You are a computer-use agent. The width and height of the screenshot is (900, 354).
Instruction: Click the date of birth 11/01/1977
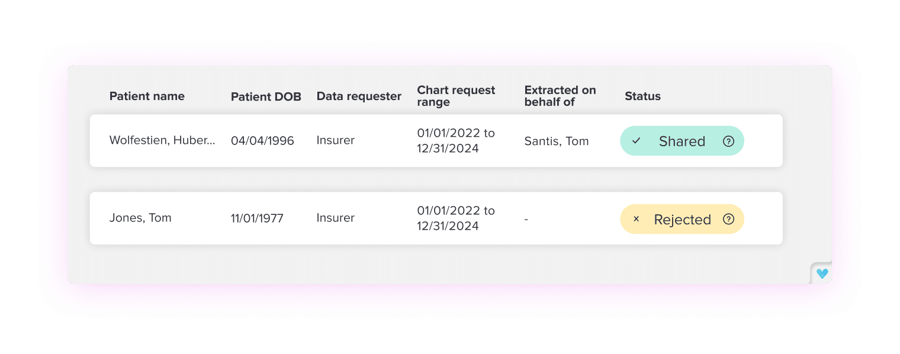point(257,218)
